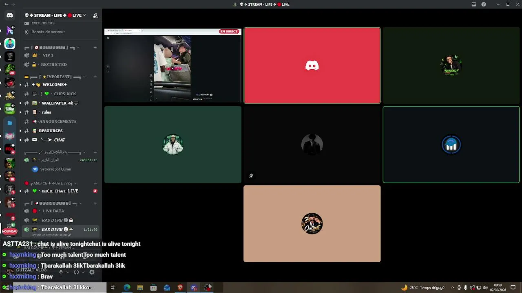Open the OBS Studio icon in taskbar
This screenshot has width=522, height=293.
tap(208, 288)
